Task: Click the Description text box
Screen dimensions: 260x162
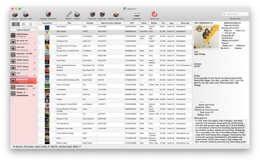Action: [x=220, y=132]
